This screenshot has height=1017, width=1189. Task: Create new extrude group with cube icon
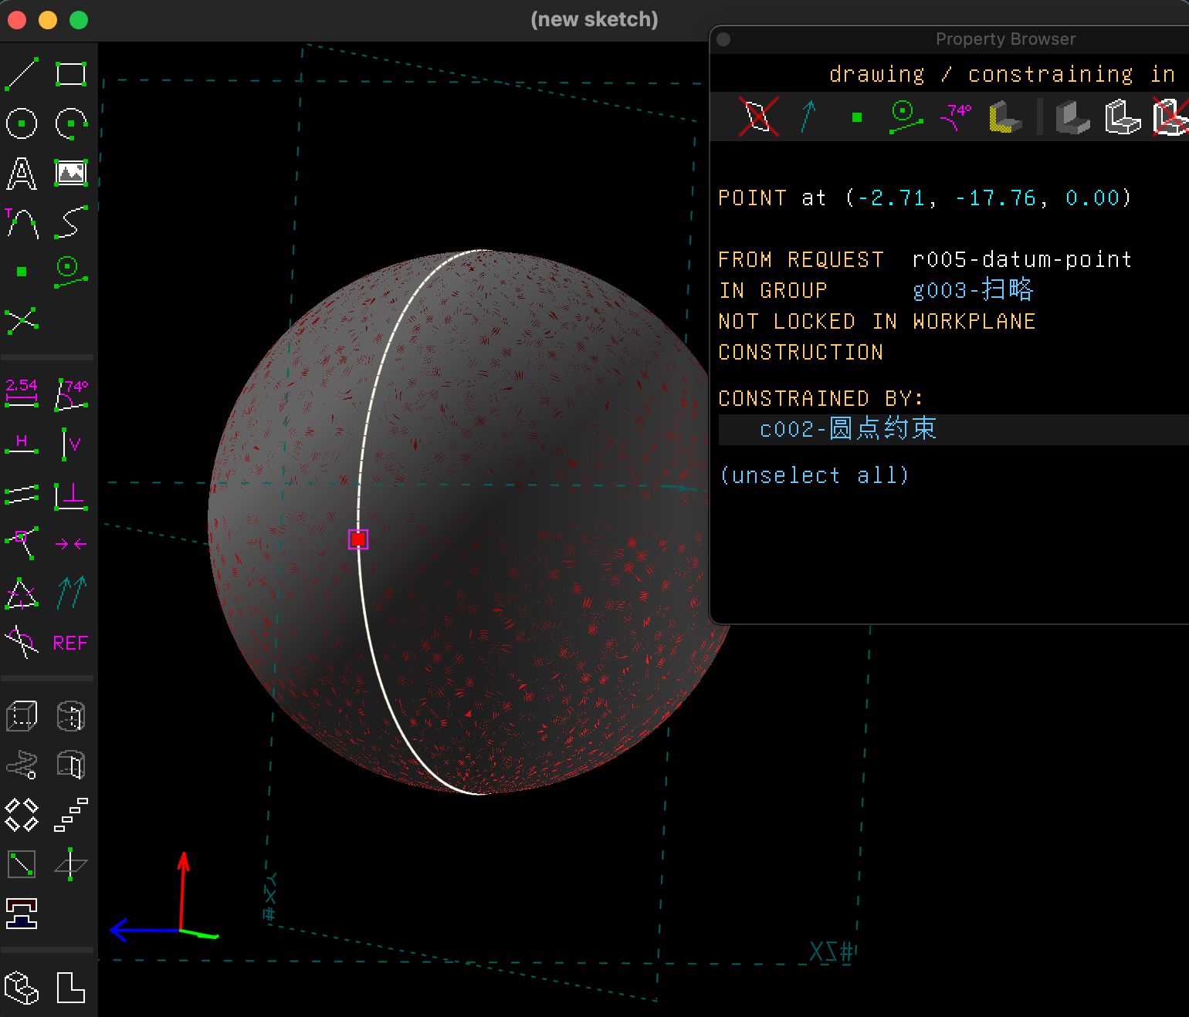(x=22, y=716)
